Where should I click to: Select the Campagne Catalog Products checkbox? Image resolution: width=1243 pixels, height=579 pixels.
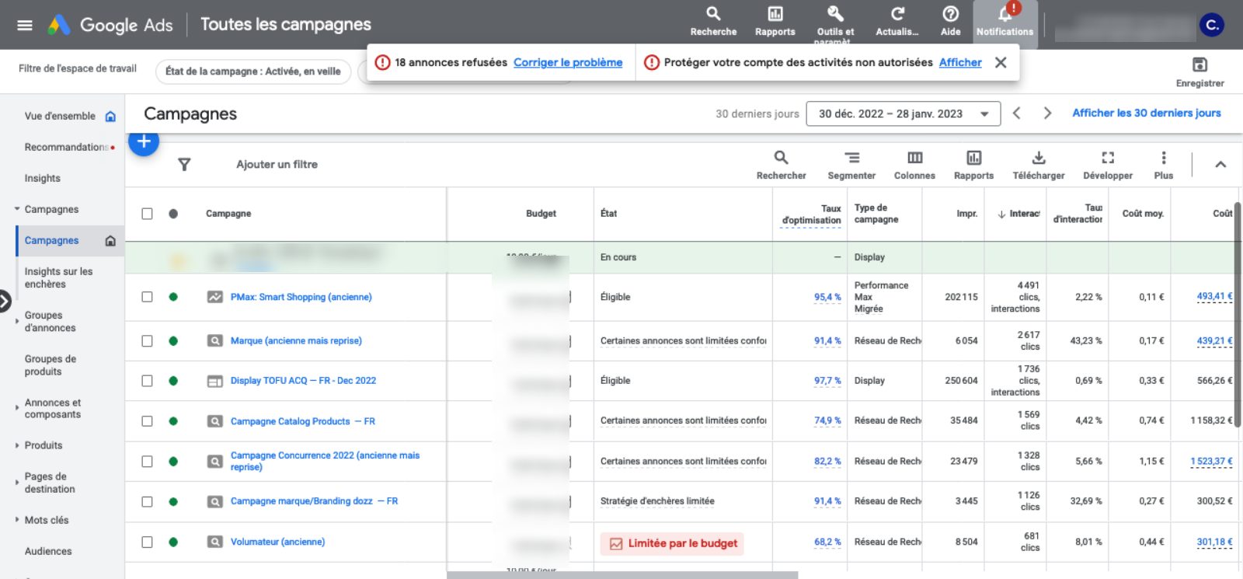(147, 421)
